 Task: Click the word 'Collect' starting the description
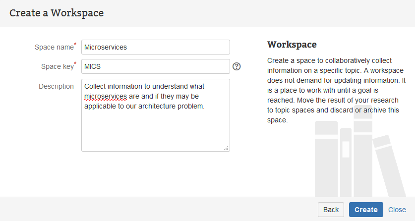click(95, 86)
